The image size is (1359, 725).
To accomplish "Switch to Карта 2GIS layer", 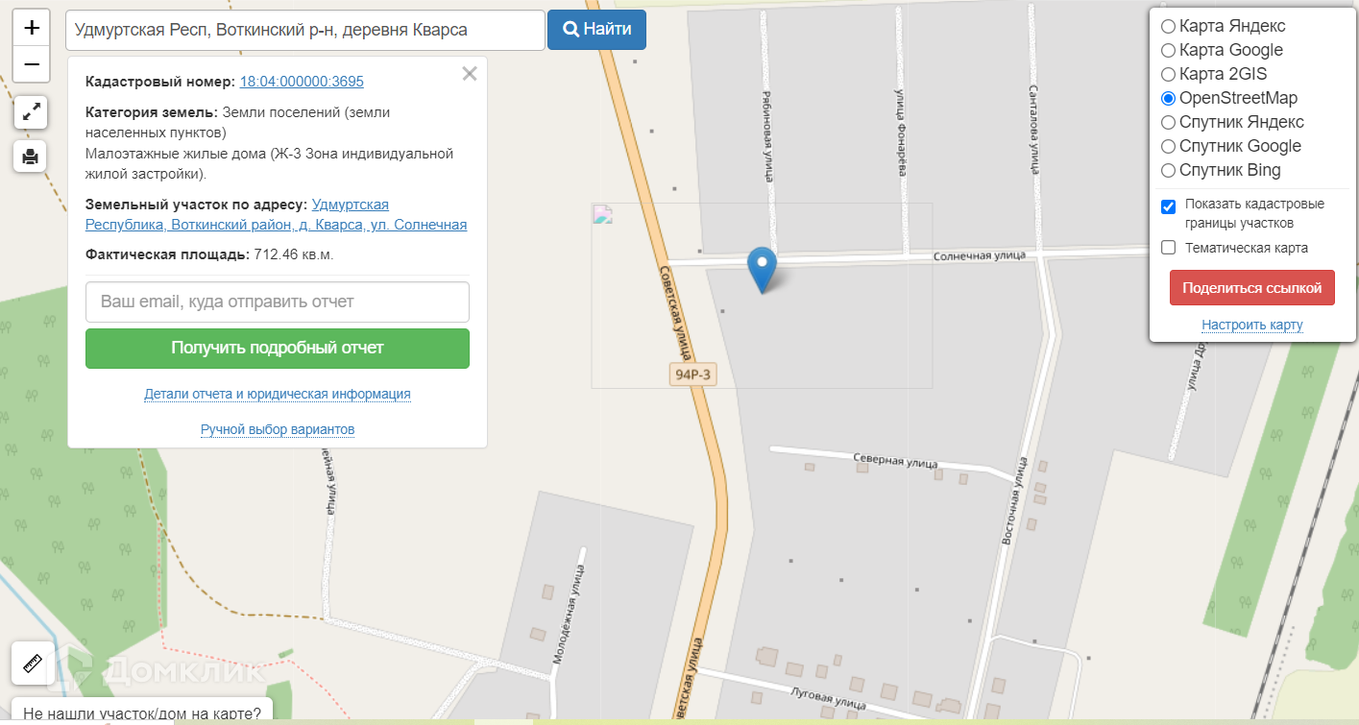I will coord(1168,74).
